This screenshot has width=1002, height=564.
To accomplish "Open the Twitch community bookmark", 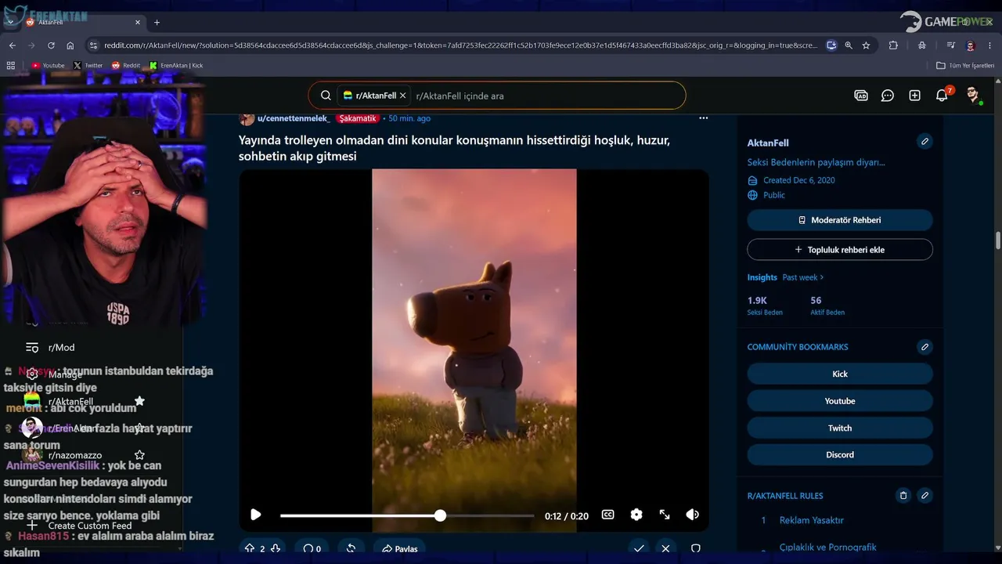I will coord(840,428).
